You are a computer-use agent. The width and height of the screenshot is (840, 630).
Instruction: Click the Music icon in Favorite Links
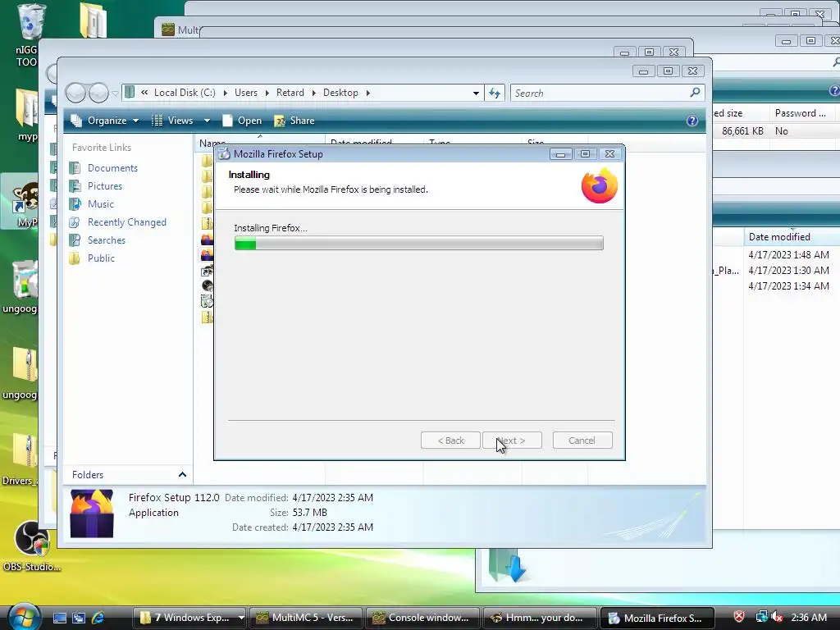[75, 204]
